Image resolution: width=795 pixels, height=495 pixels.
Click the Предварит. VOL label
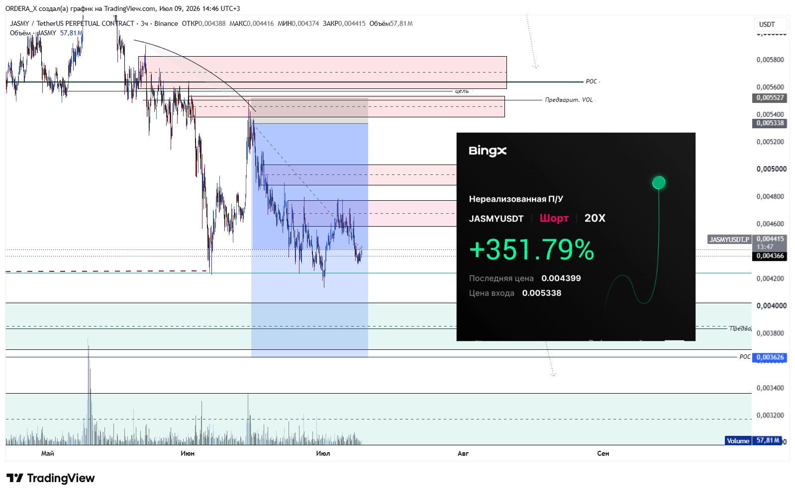569,100
